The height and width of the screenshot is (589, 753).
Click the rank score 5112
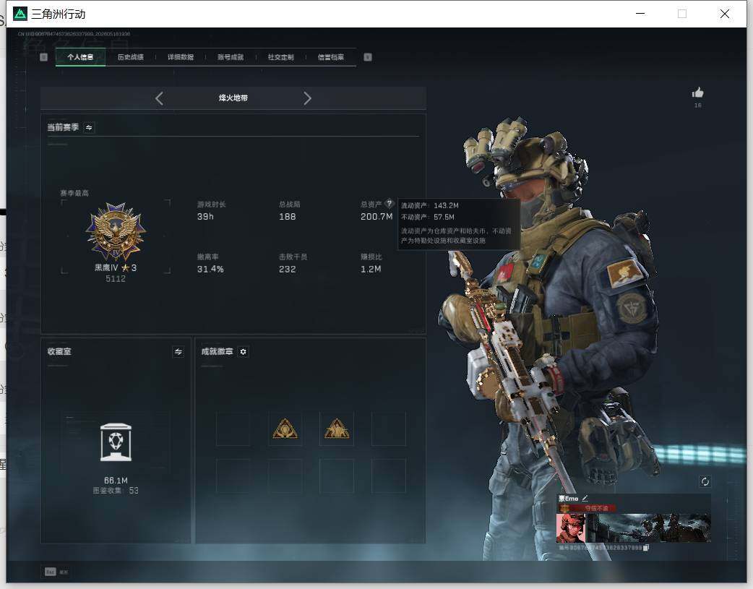pyautogui.click(x=116, y=279)
